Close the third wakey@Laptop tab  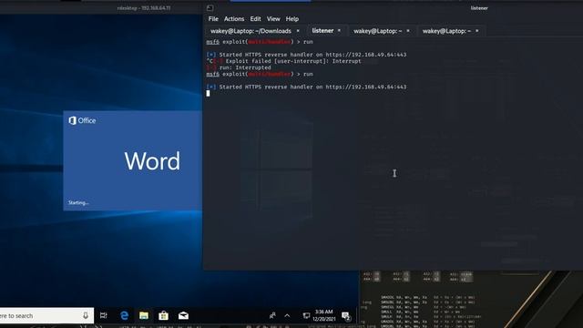tap(408, 31)
